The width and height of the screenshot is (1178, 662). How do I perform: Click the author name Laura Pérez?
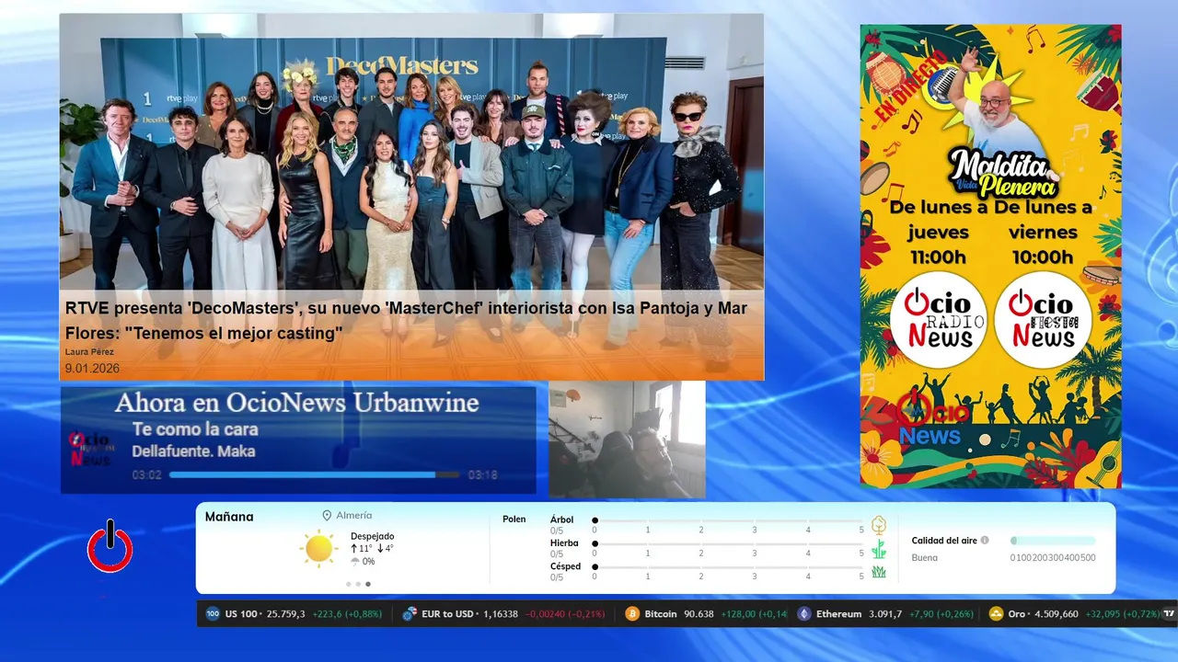click(x=89, y=352)
